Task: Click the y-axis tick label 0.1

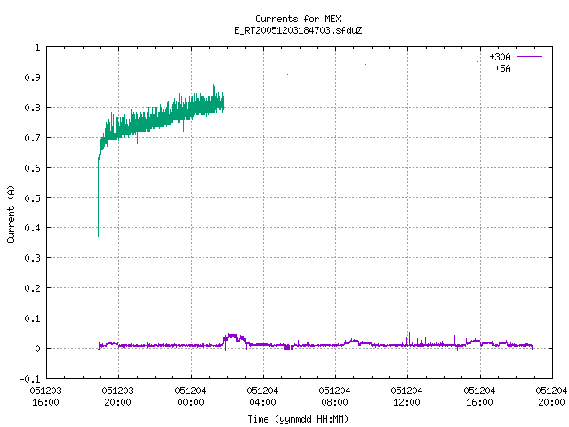Action: pos(32,318)
